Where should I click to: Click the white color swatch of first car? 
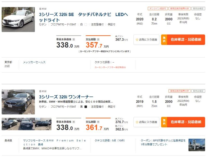[x=86, y=24]
